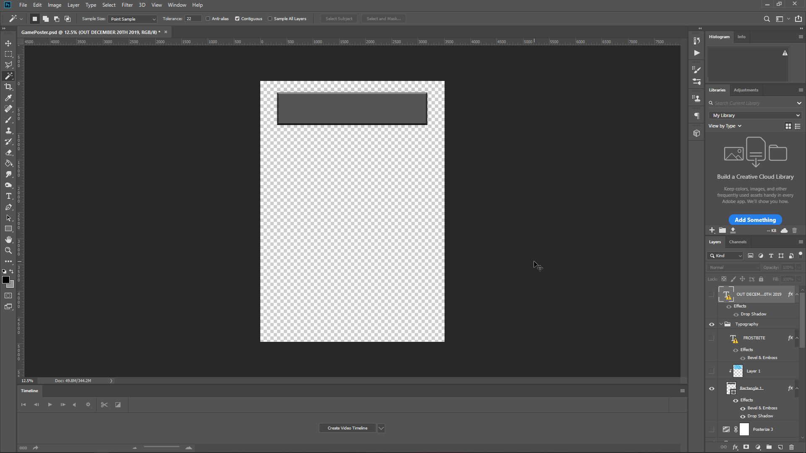Collapse the Typography layer group
Screen dimensions: 806x453
(x=721, y=324)
